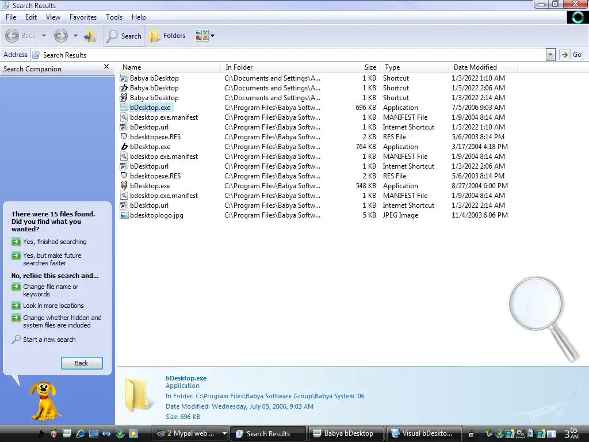Click the '8/27/2004 6:00 PM' date cell
Screen dimensions: 589x442
click(480, 186)
